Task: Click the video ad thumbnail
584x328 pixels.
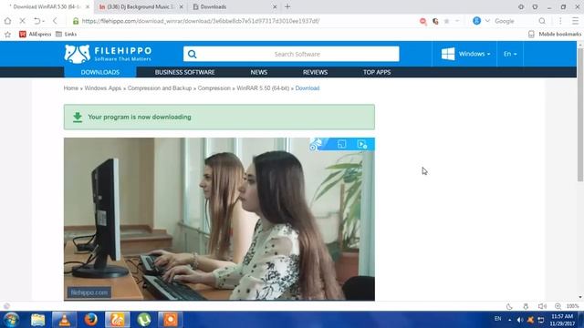Action: tap(219, 219)
